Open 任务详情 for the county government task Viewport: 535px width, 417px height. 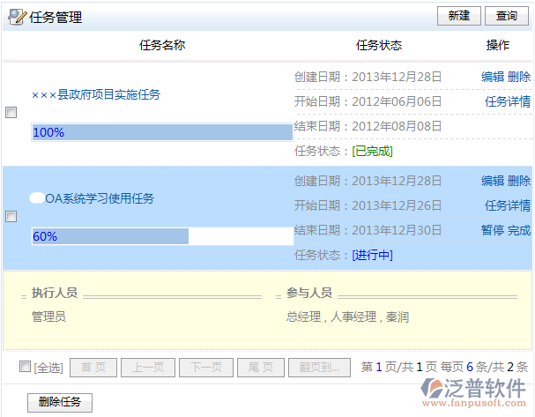pos(508,101)
